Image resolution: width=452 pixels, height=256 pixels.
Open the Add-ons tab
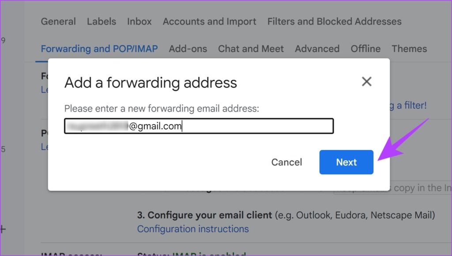(188, 49)
